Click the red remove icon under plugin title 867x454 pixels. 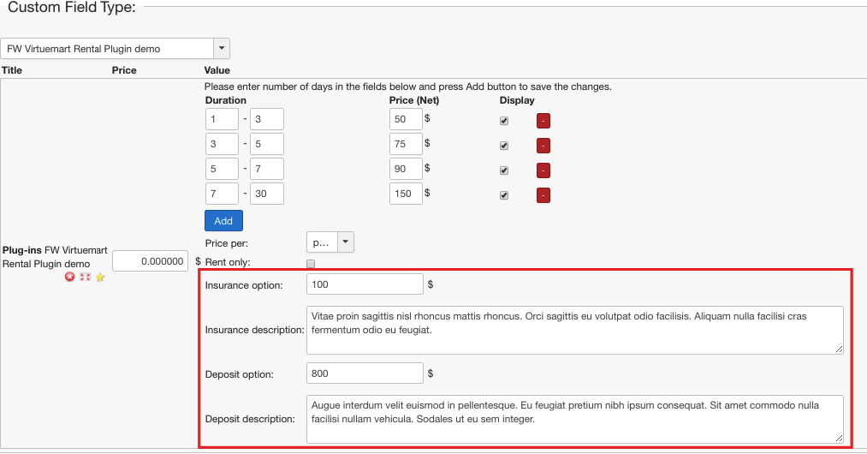[x=70, y=278]
